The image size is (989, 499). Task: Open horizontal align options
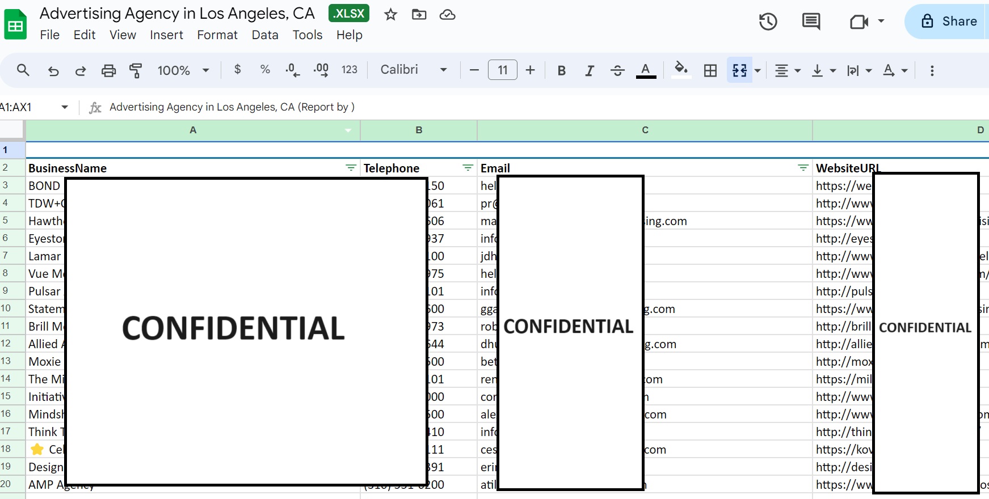pyautogui.click(x=788, y=70)
